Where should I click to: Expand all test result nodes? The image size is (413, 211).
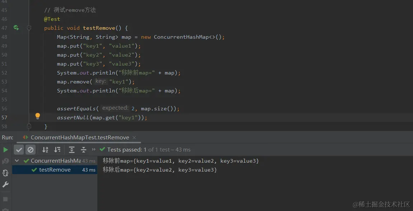point(72,150)
